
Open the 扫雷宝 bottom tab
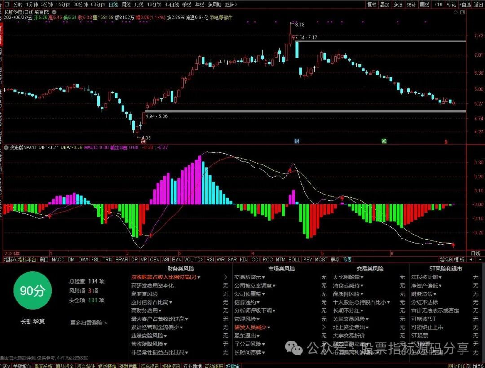(232, 366)
